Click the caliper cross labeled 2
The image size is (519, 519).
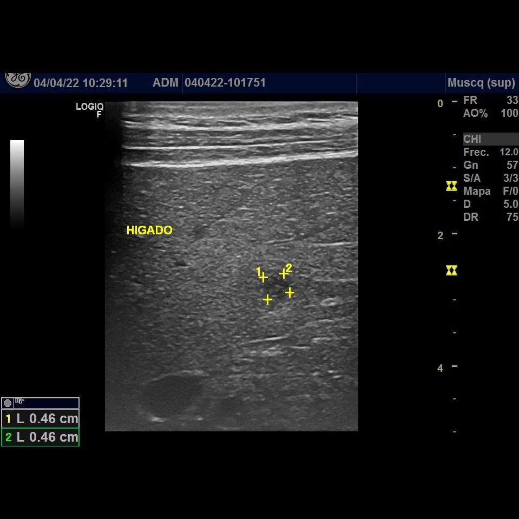pos(283,274)
